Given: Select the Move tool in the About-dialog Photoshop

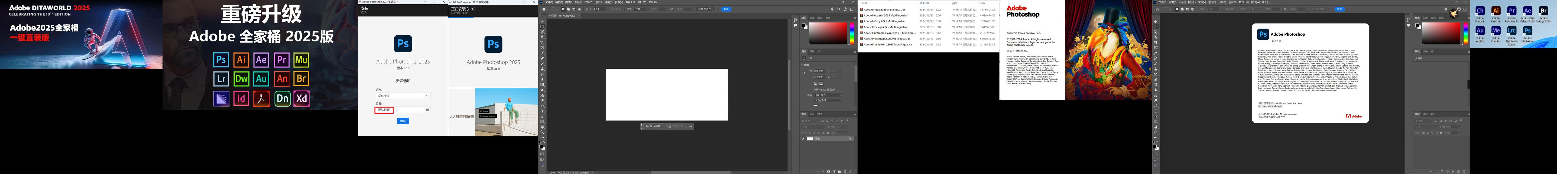Looking at the screenshot, I should click(x=1156, y=21).
